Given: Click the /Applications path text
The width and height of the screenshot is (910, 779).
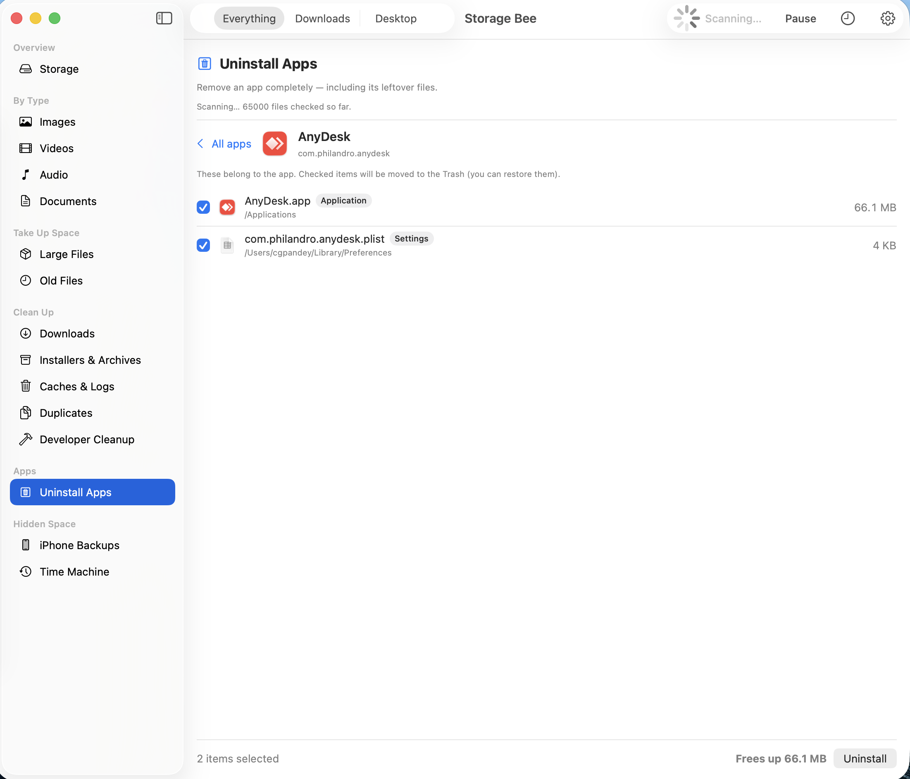Looking at the screenshot, I should click(x=271, y=215).
